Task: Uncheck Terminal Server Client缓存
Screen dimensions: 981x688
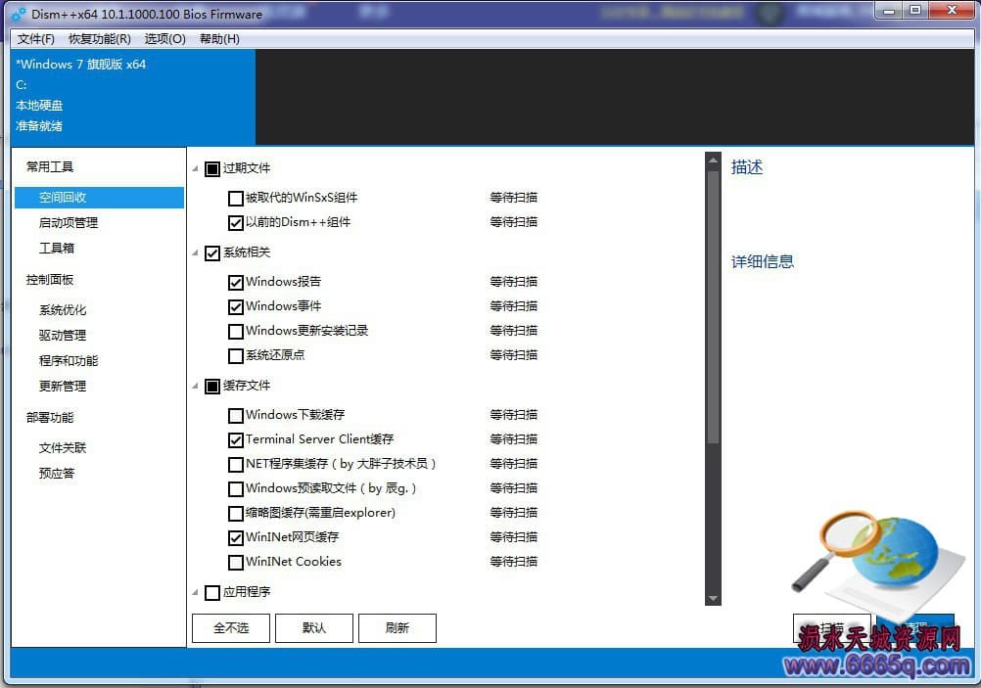Action: [236, 440]
